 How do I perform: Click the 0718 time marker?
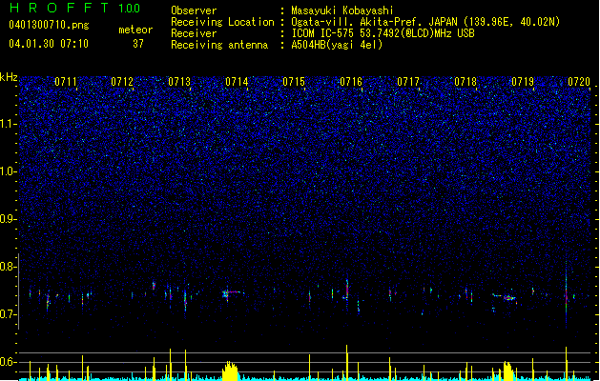tap(466, 82)
